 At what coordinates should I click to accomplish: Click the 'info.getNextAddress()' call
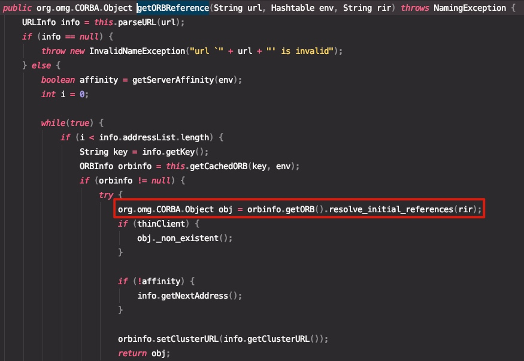(x=187, y=296)
